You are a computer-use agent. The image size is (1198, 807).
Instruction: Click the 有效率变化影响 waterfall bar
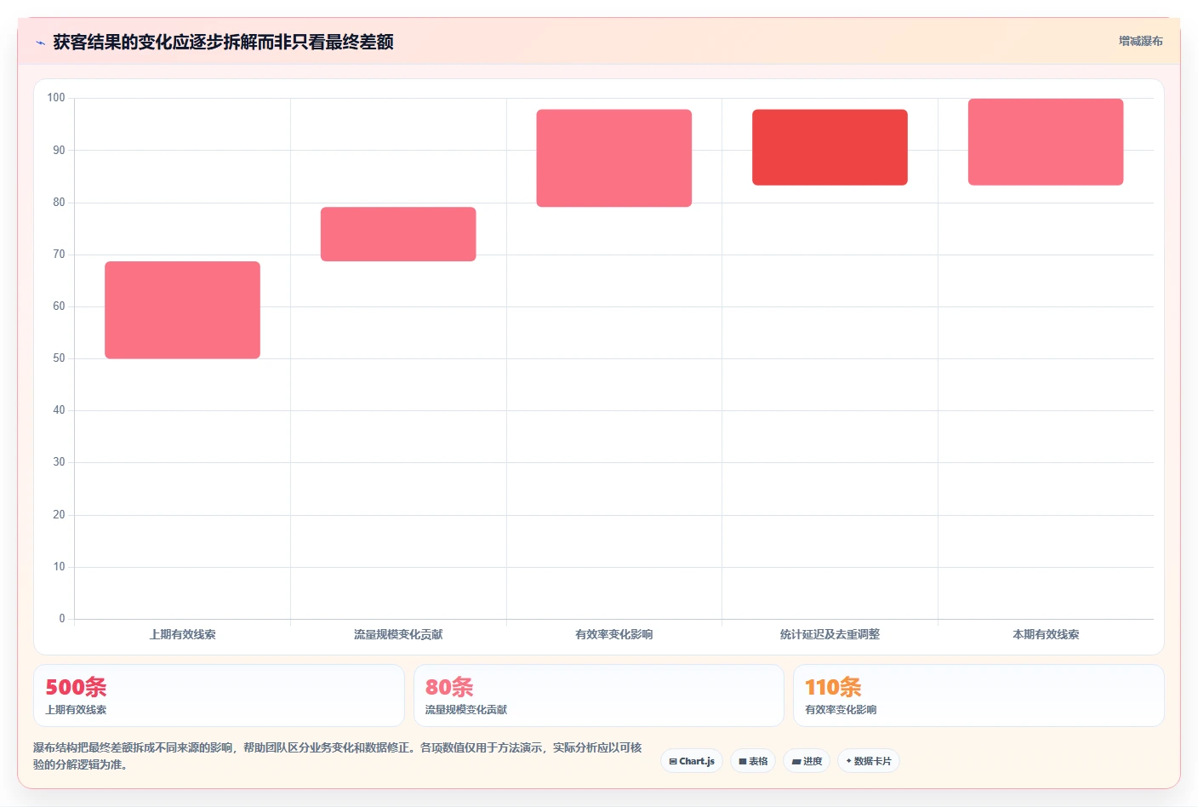click(x=613, y=158)
